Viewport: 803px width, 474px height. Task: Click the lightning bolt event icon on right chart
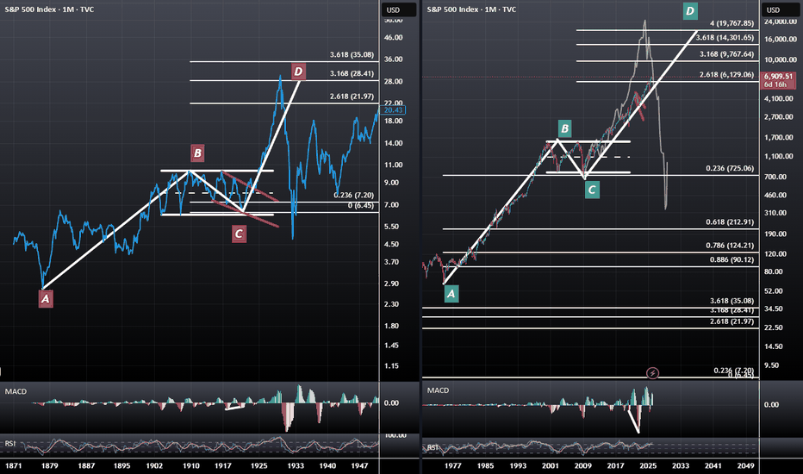652,373
